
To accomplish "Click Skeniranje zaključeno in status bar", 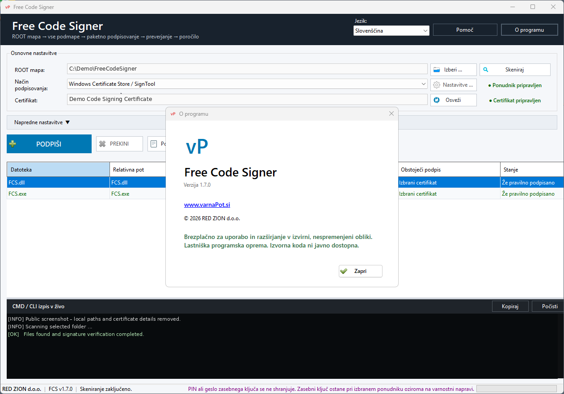I will point(105,389).
